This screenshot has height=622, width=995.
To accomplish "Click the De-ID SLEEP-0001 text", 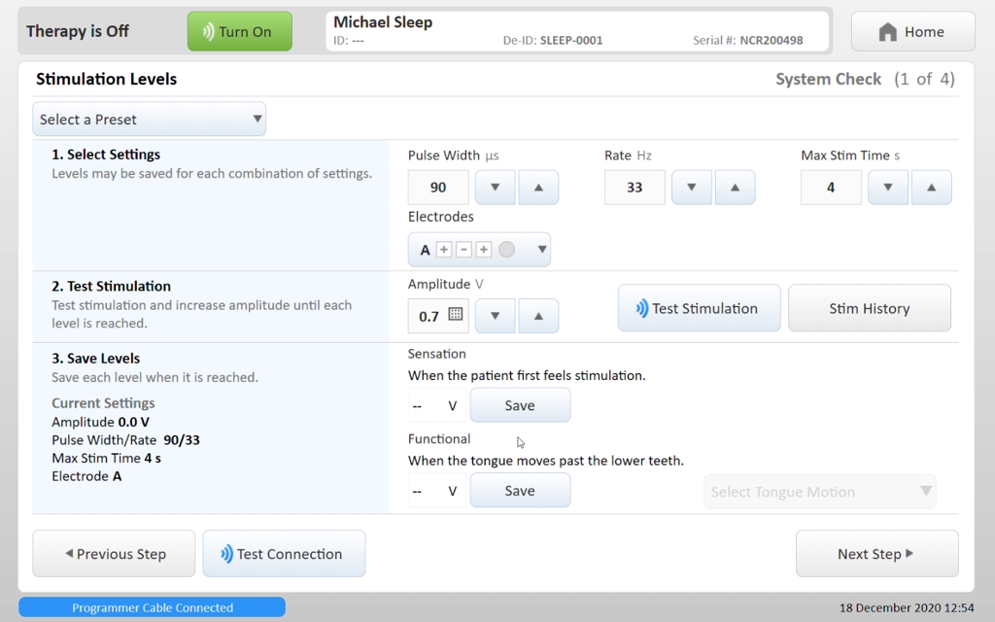I will 553,41.
